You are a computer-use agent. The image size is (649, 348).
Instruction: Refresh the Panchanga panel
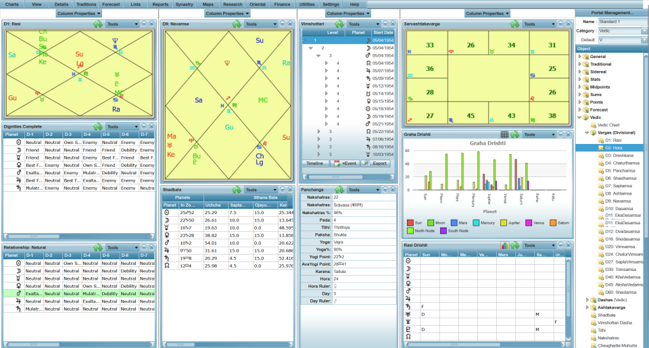coord(339,189)
